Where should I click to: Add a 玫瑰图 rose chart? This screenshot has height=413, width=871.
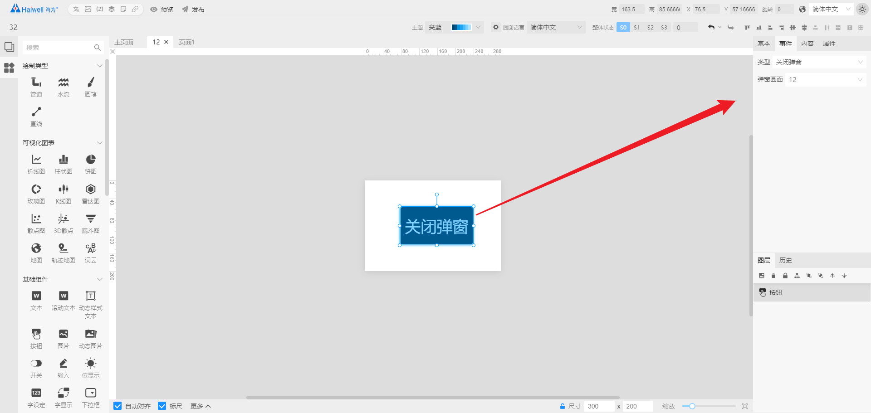tap(36, 194)
